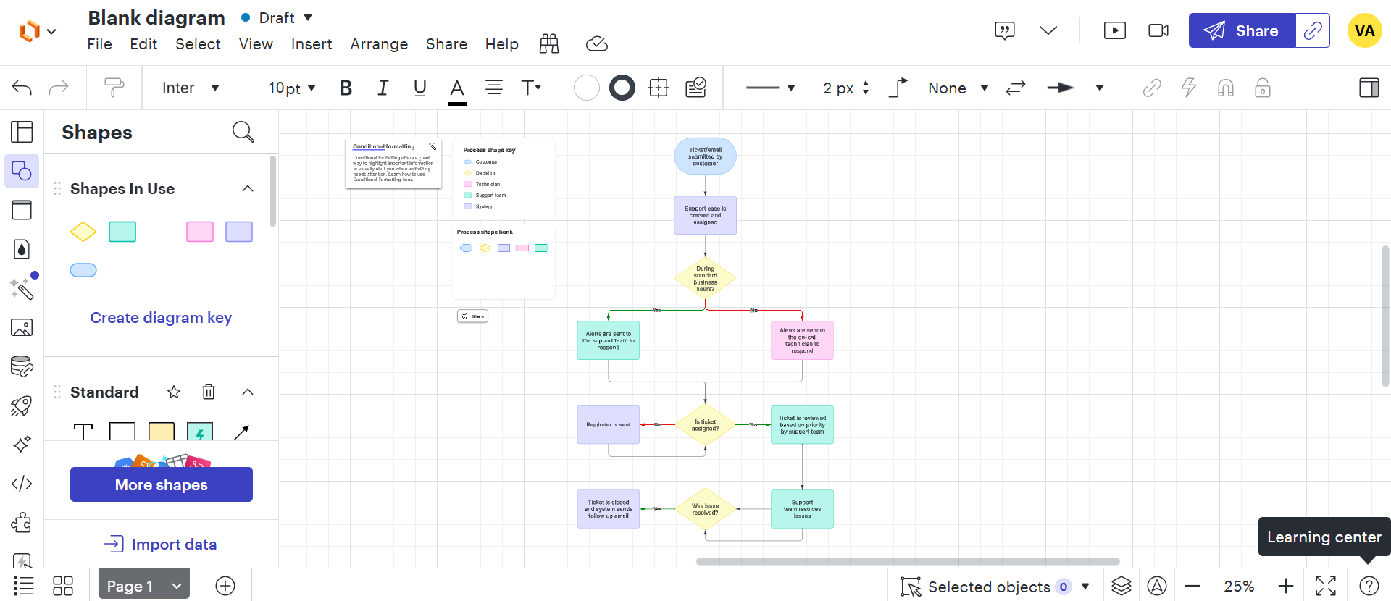Open the help question mark icon
This screenshot has height=601, width=1391.
click(1369, 586)
